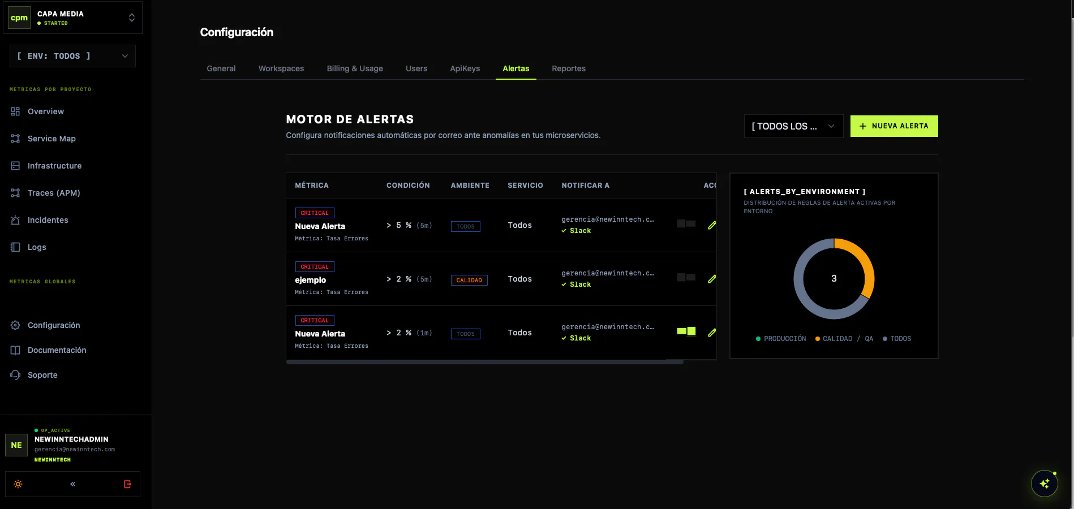Screen dimensions: 1074x509
Task: Switch to the ApiKeys tab
Action: [x=465, y=68]
